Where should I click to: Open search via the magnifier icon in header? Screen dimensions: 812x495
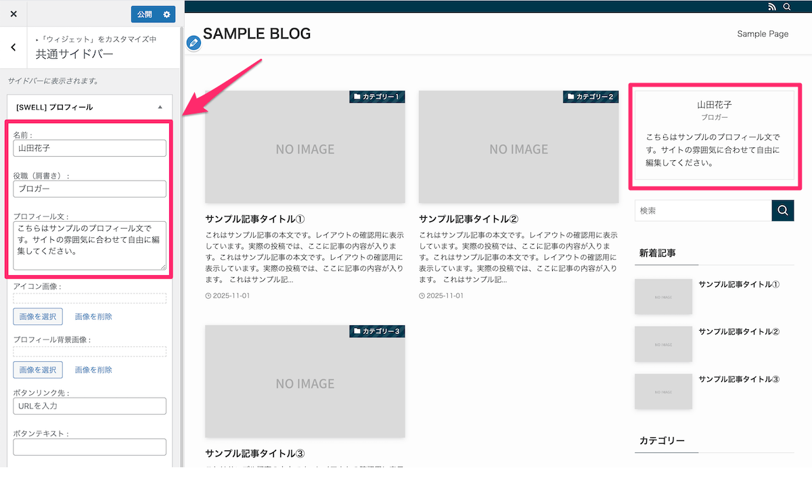coord(787,7)
